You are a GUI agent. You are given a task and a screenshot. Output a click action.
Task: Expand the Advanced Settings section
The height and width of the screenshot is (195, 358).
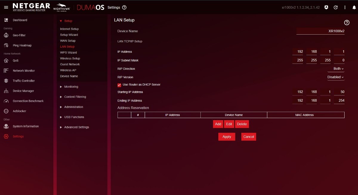tap(76, 127)
